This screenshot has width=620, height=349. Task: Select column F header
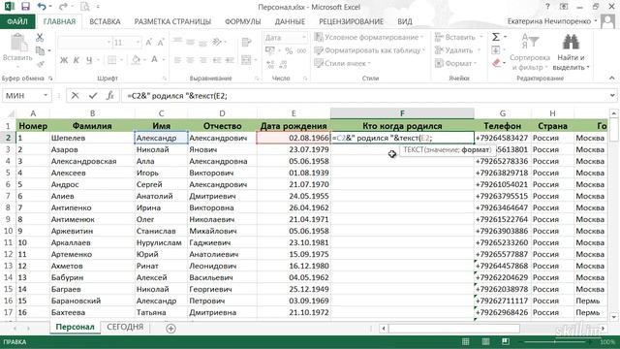[x=402, y=113]
